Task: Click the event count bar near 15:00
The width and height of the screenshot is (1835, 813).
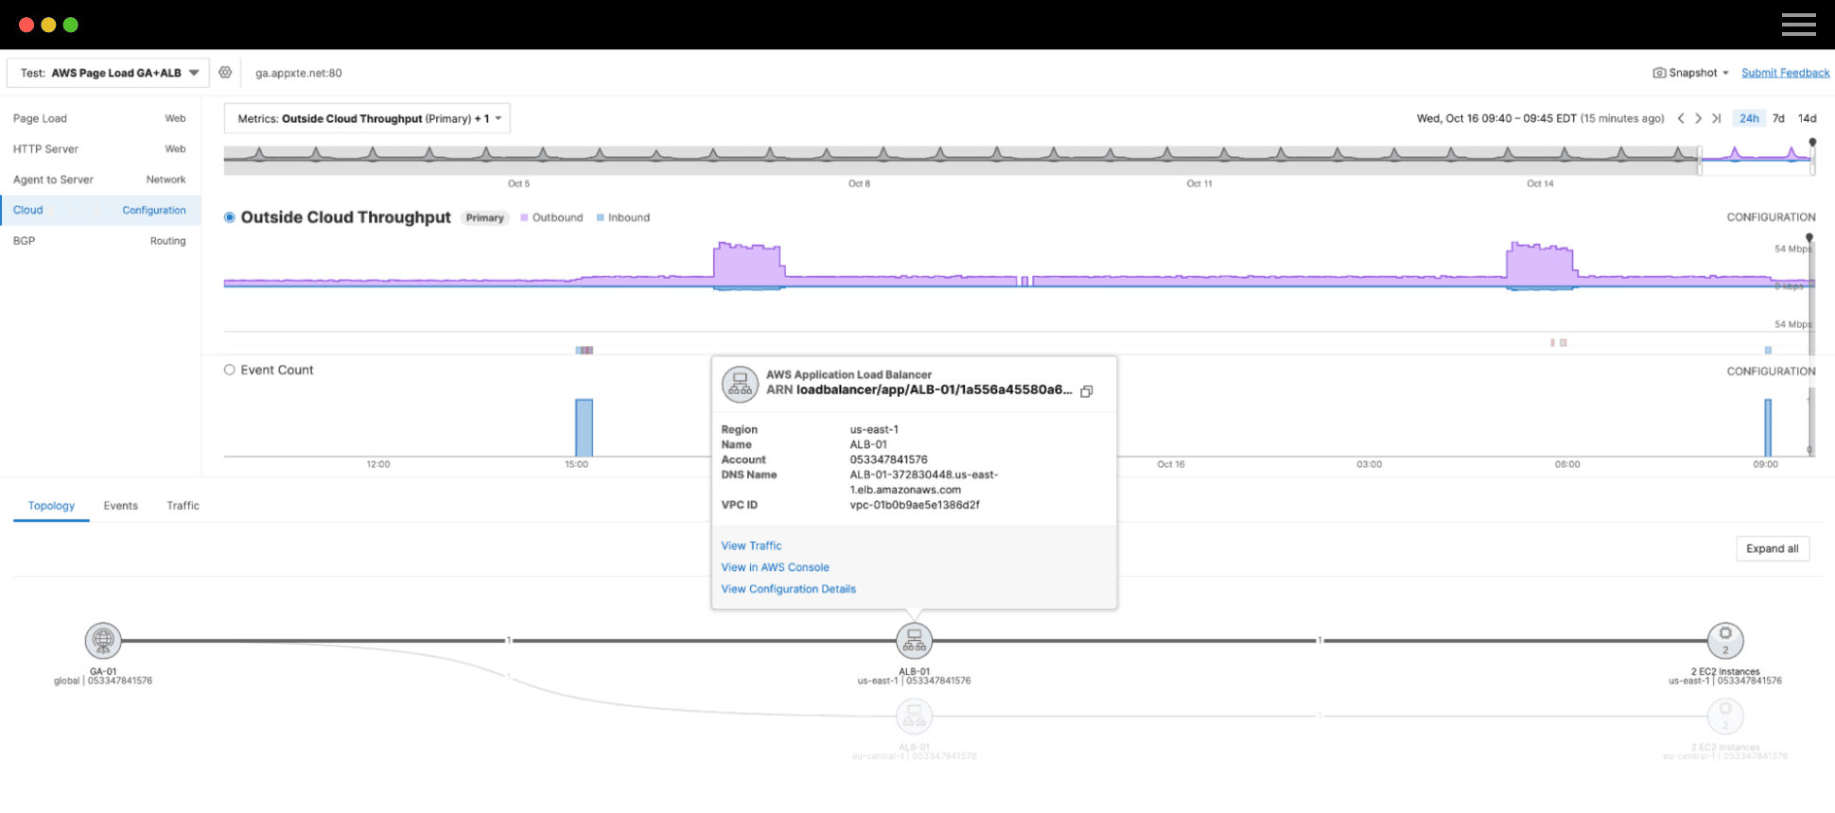Action: tap(585, 427)
